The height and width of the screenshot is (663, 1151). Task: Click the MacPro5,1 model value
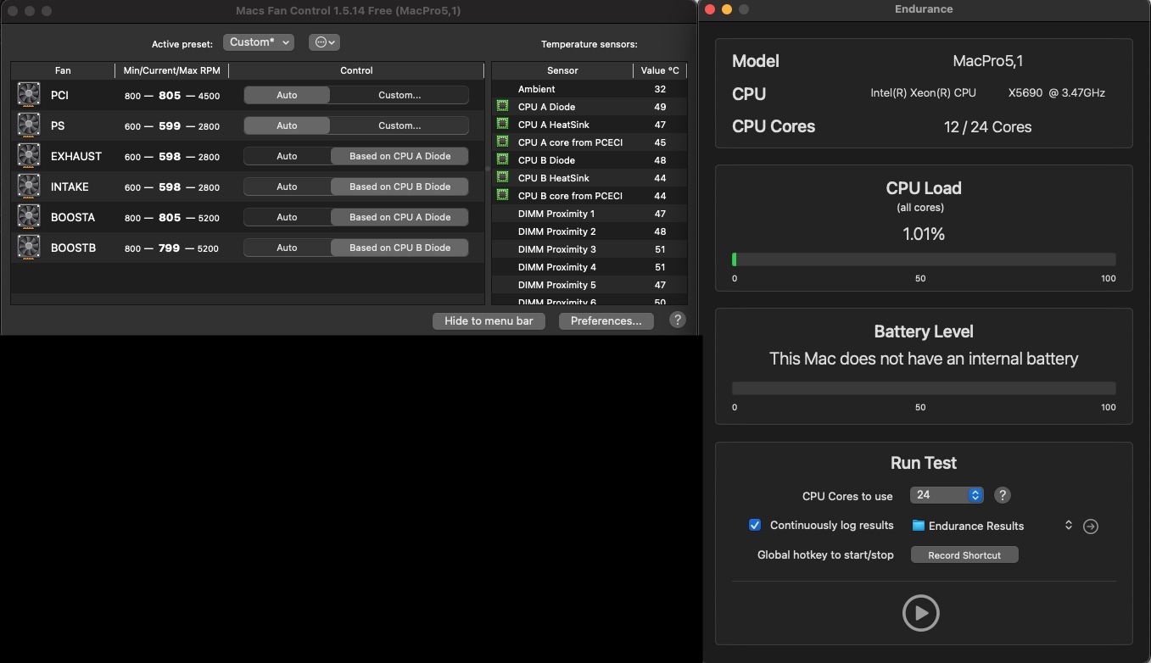point(987,61)
